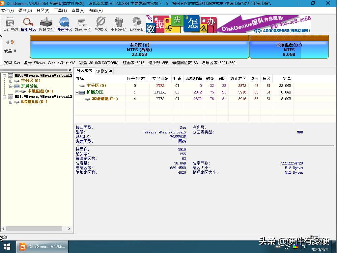Select the 本地磁盘(D:) partition block

289,48
